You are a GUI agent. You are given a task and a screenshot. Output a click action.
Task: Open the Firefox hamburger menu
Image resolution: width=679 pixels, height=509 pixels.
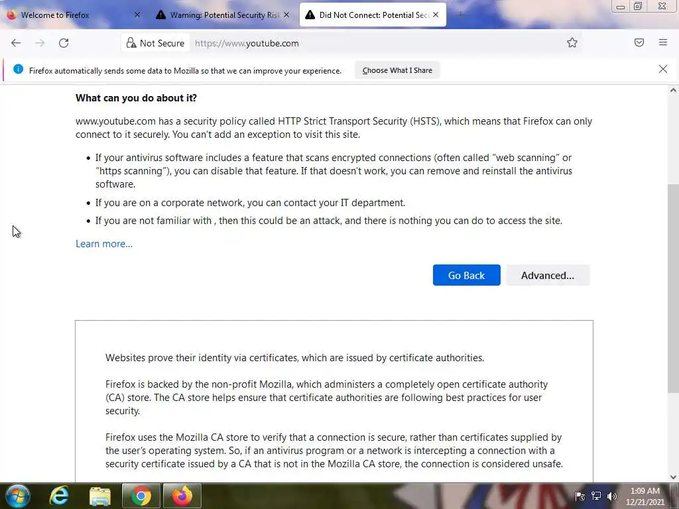point(662,42)
